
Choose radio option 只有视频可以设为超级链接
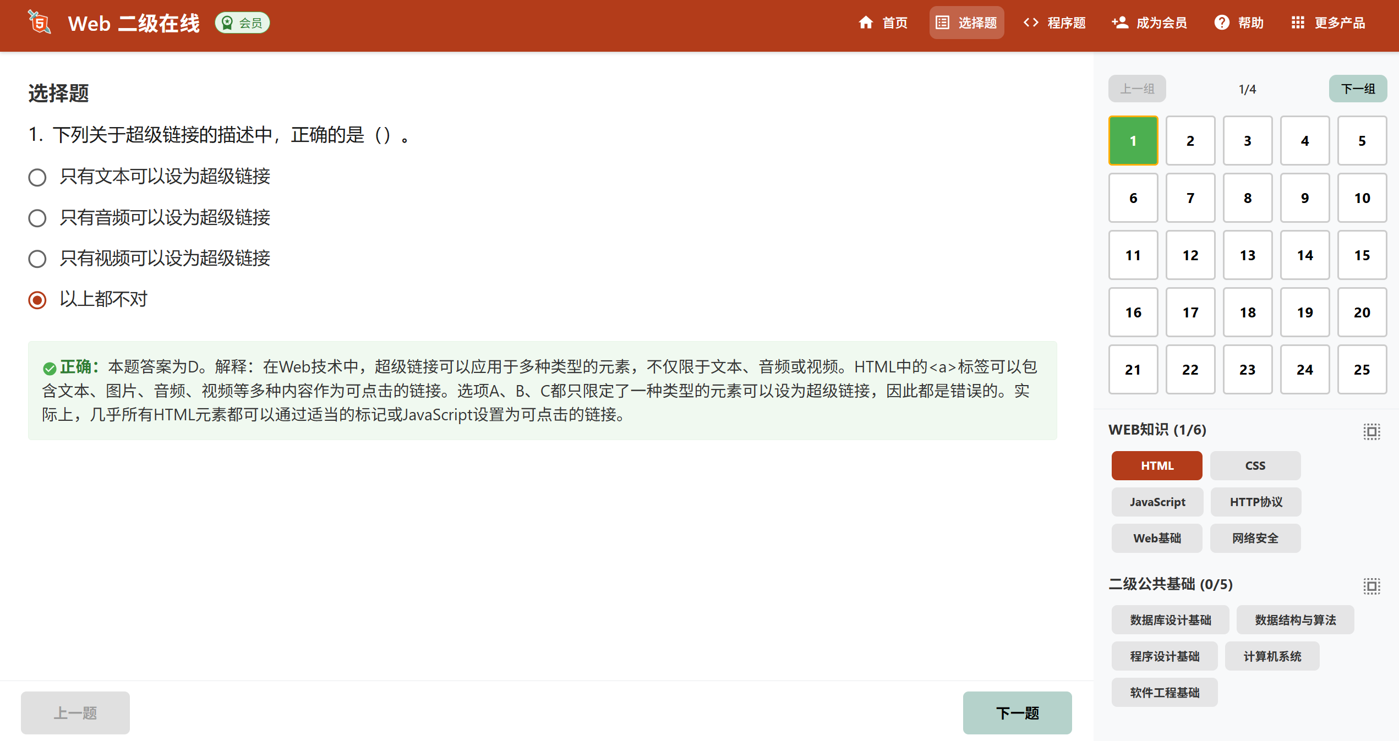(x=37, y=259)
